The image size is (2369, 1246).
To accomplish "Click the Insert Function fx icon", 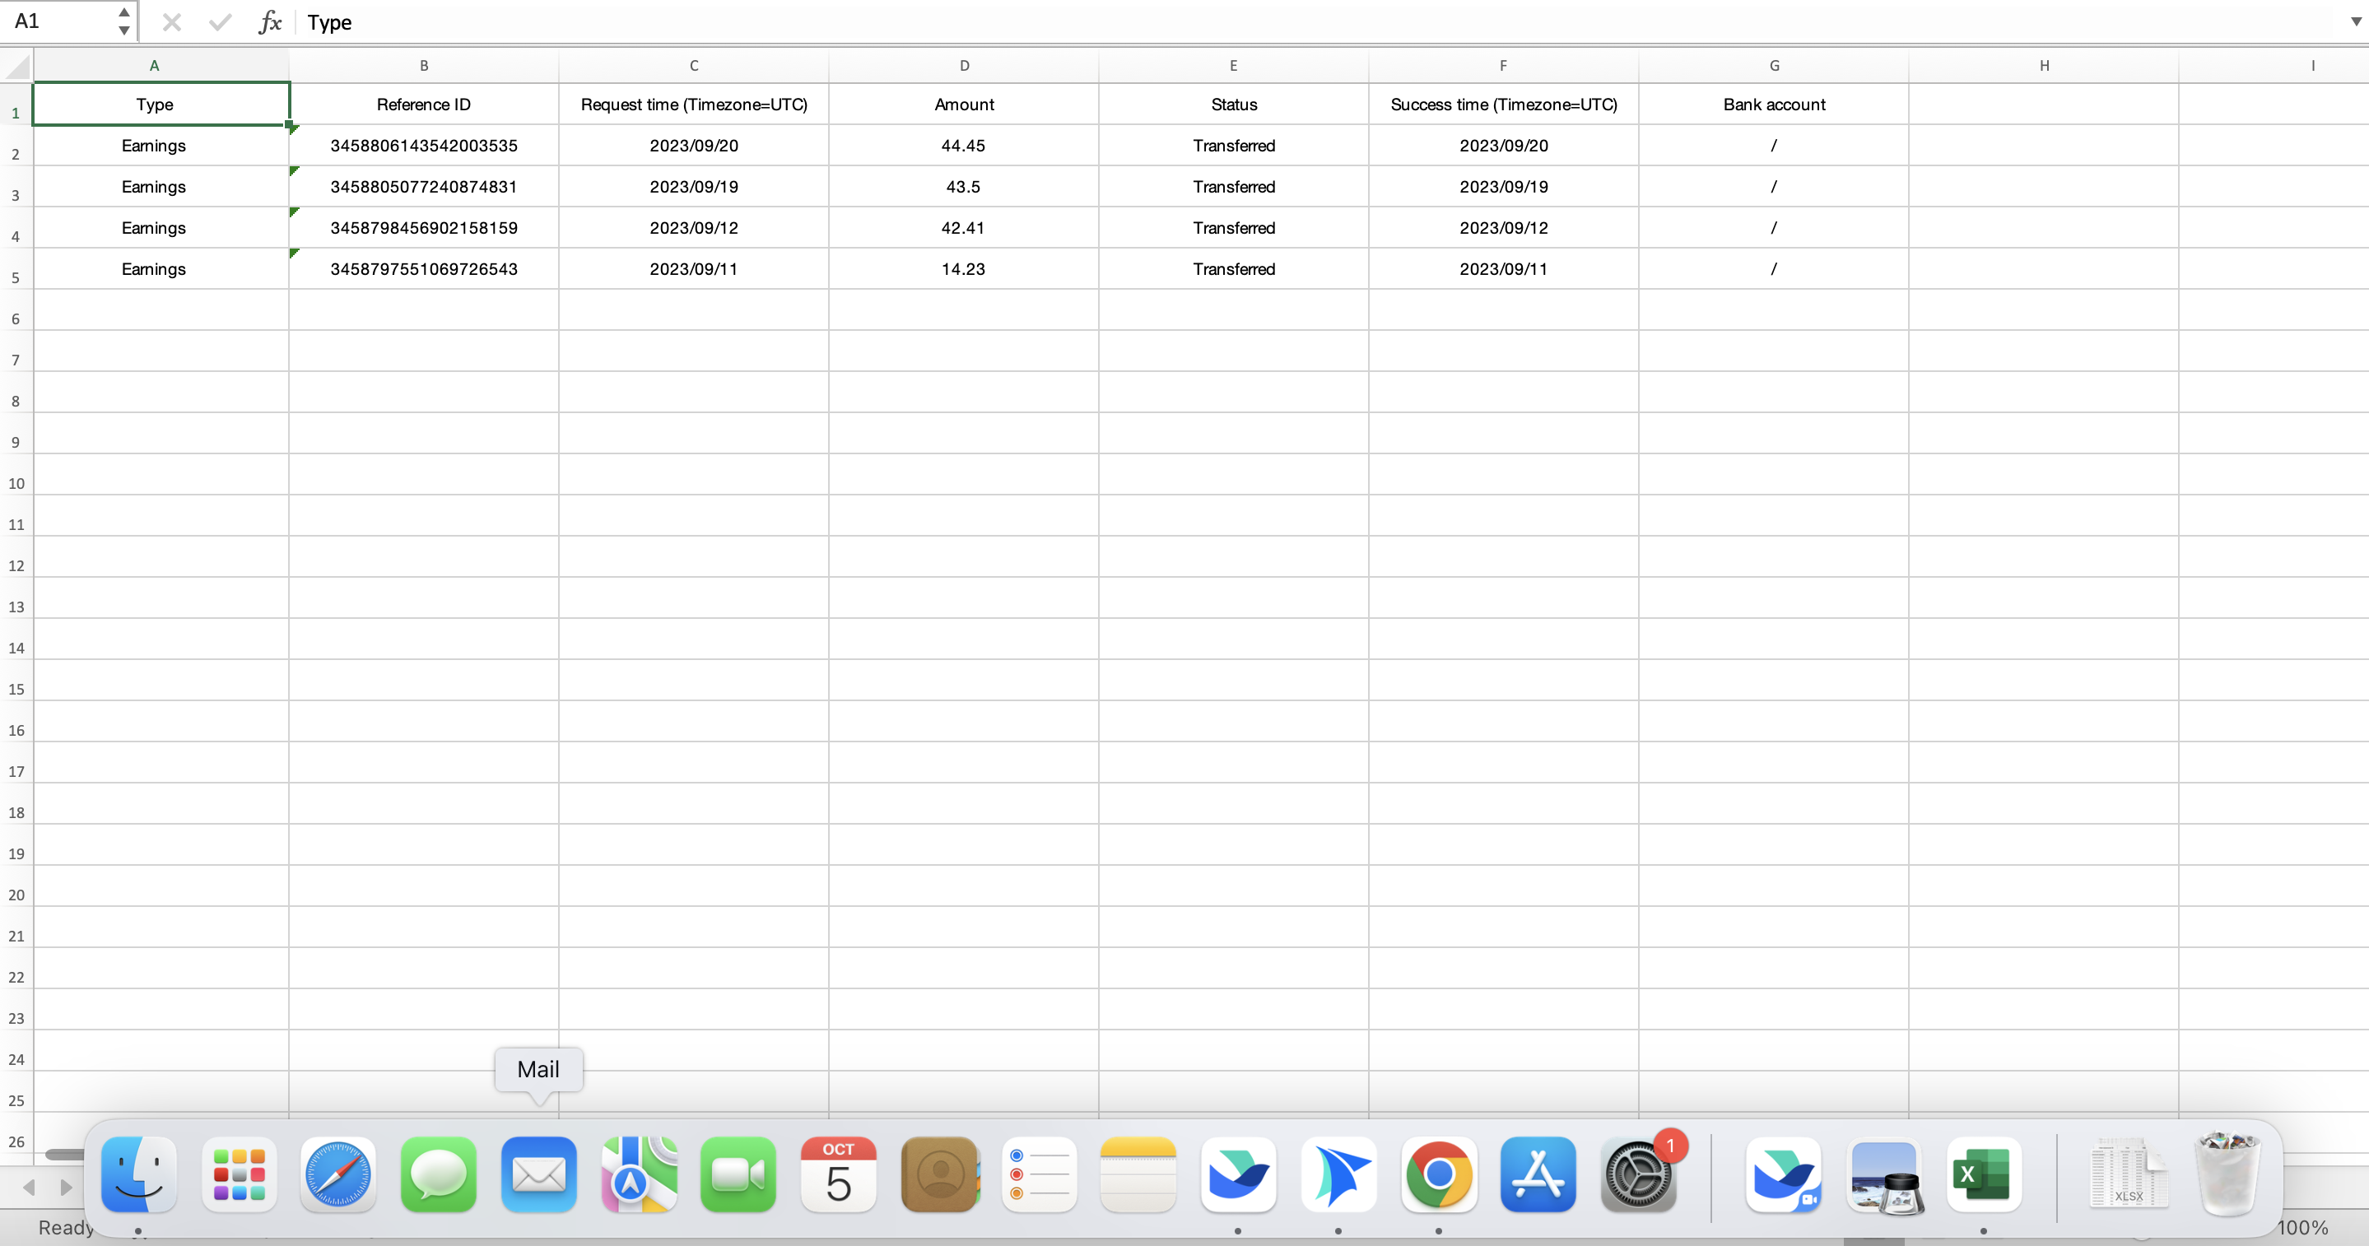I will 268,22.
